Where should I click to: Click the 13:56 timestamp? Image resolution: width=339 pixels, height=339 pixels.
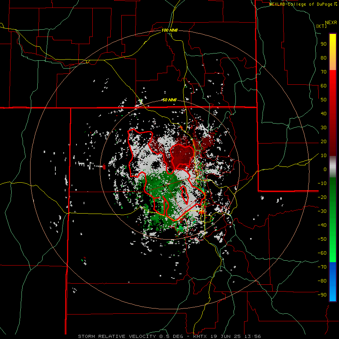pyautogui.click(x=253, y=336)
